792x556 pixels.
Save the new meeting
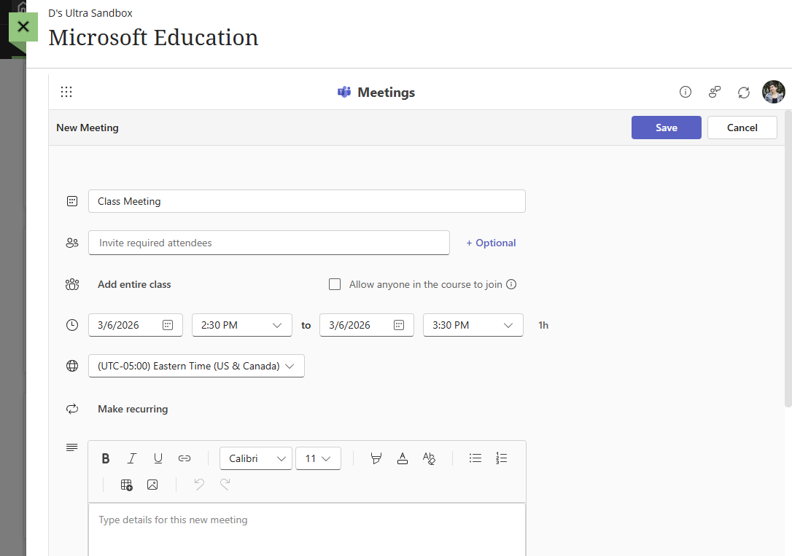pos(667,128)
